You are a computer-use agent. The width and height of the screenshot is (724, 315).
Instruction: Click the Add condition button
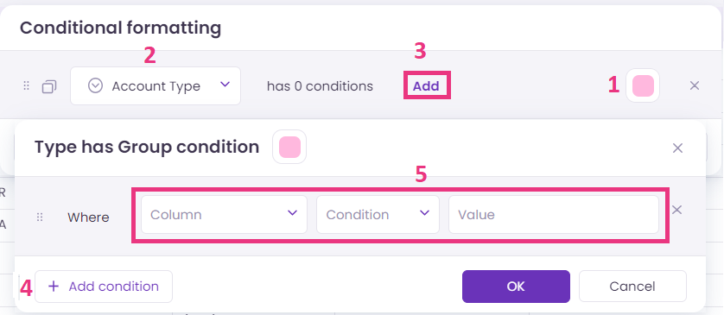104,287
